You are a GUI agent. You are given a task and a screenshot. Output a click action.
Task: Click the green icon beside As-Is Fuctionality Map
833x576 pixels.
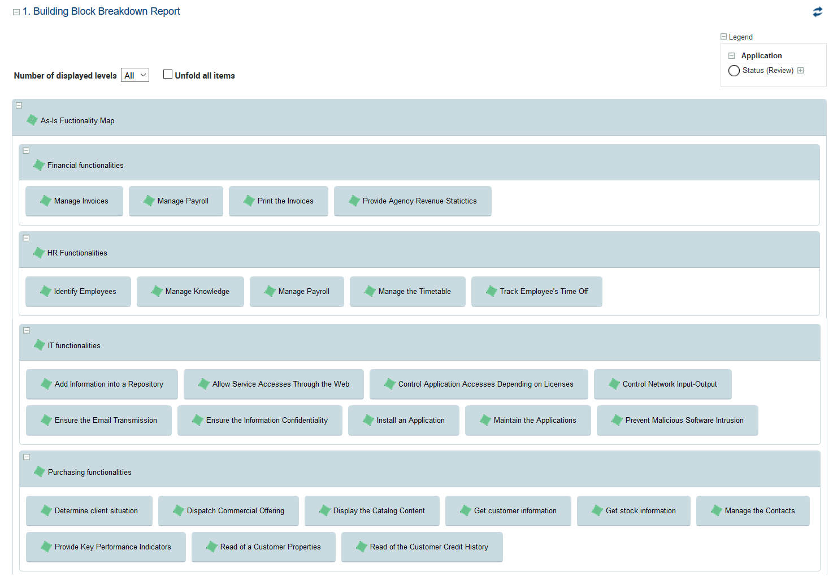(x=32, y=120)
